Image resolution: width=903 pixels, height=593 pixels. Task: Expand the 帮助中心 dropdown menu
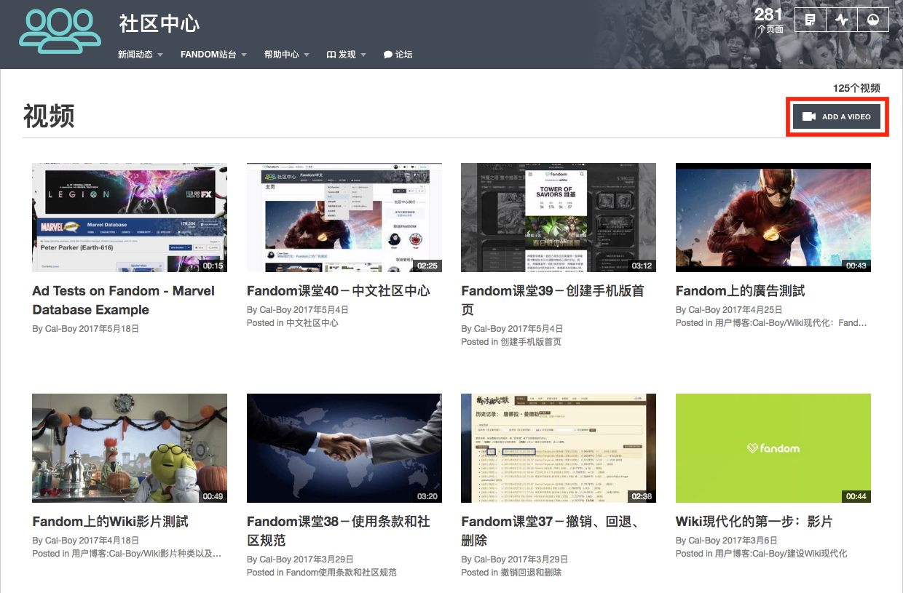(x=287, y=55)
